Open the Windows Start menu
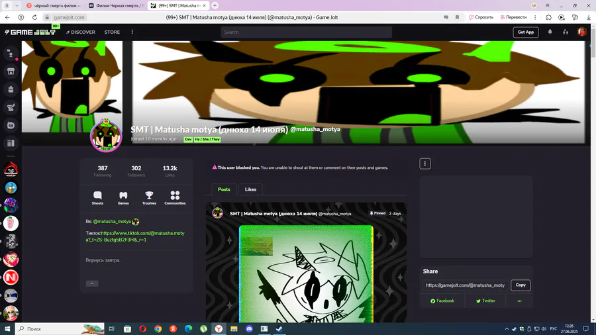 click(x=7, y=329)
